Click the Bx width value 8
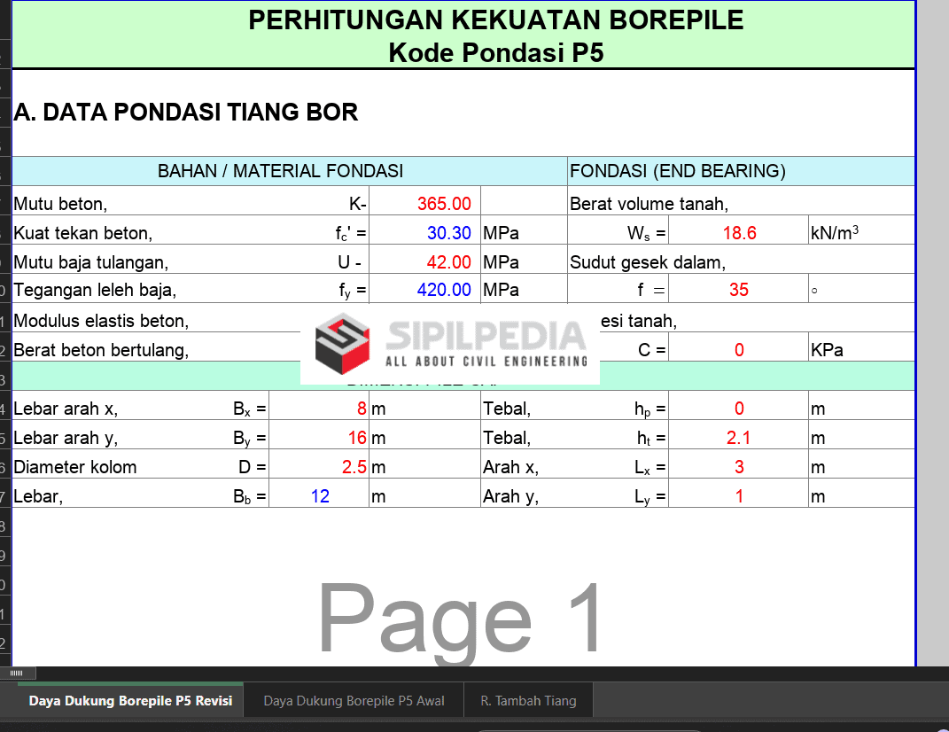 [x=319, y=409]
